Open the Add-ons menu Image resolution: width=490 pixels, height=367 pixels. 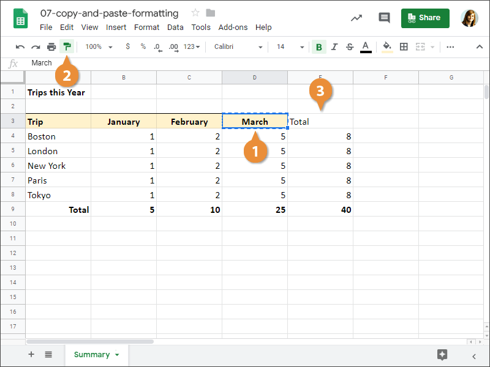tap(233, 27)
